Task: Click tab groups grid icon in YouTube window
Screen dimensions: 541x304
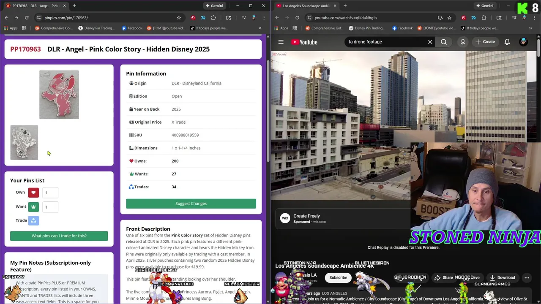Action: 295,28
